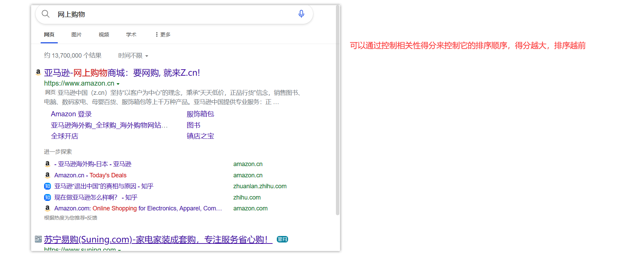Open the 图书 sitelink

point(193,125)
